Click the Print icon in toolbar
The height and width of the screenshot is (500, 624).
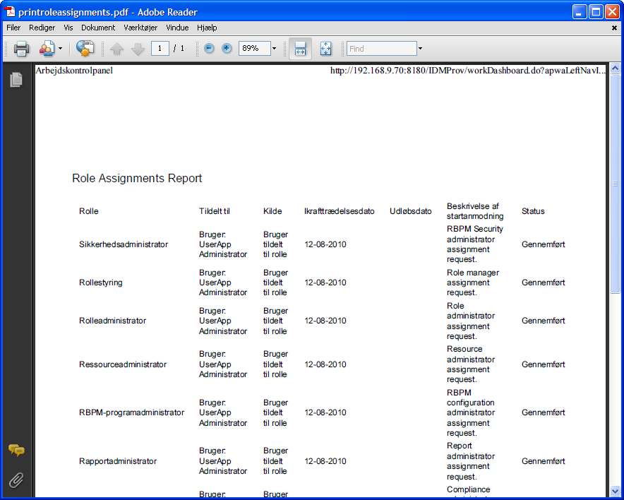tap(21, 49)
